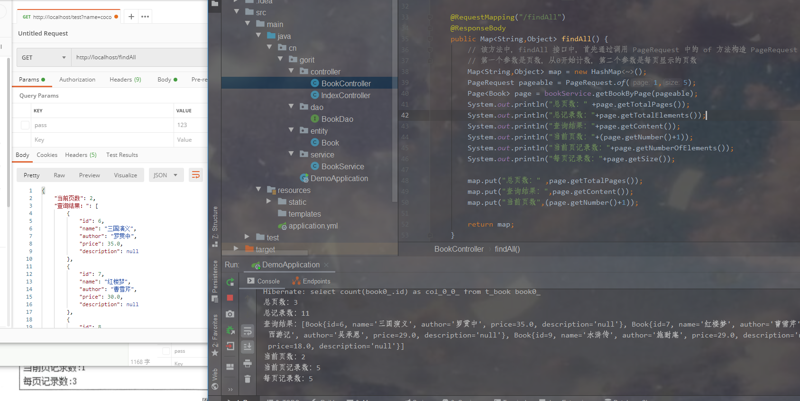Open the Console tab in the Run panel

tap(264, 281)
